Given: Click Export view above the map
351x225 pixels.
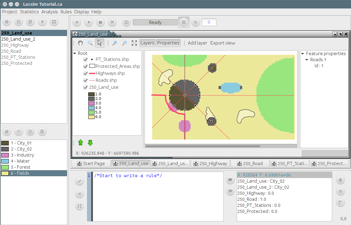Looking at the screenshot, I should (x=223, y=43).
